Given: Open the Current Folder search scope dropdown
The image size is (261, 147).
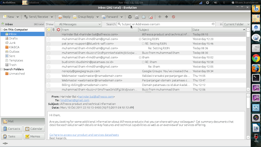Looking at the screenshot, I should 237,24.
